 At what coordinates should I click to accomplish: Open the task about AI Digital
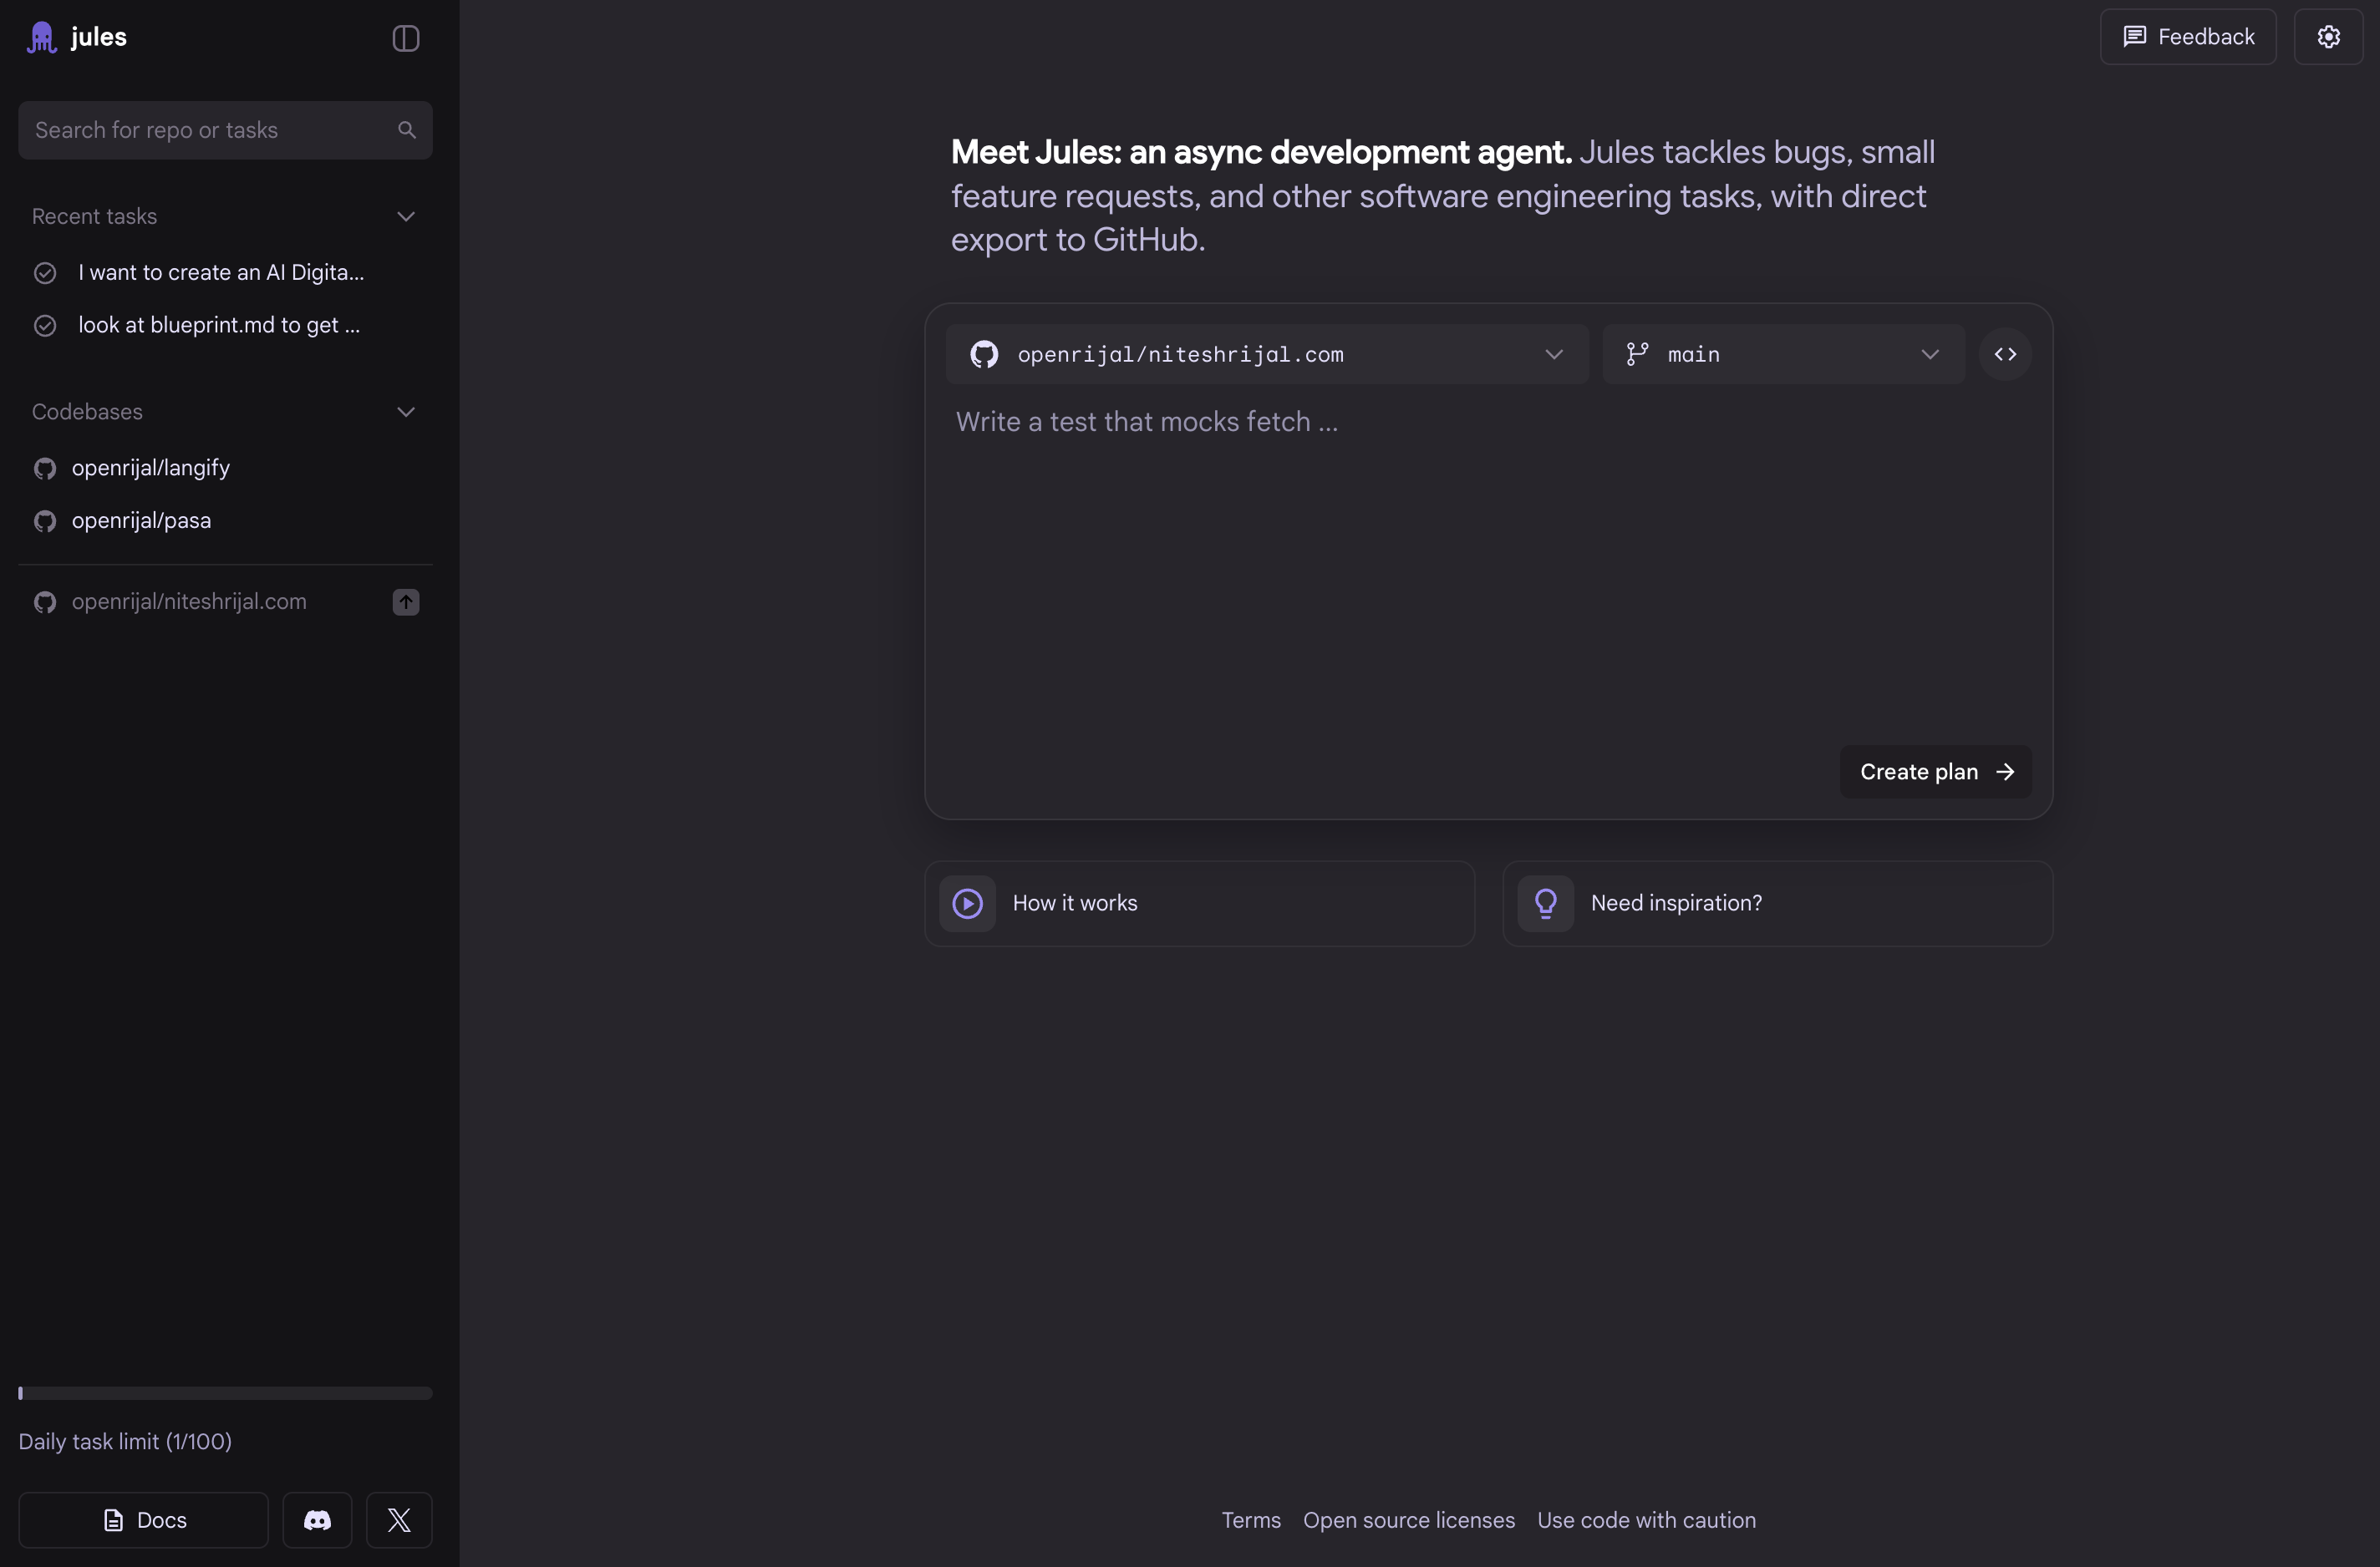pyautogui.click(x=220, y=273)
